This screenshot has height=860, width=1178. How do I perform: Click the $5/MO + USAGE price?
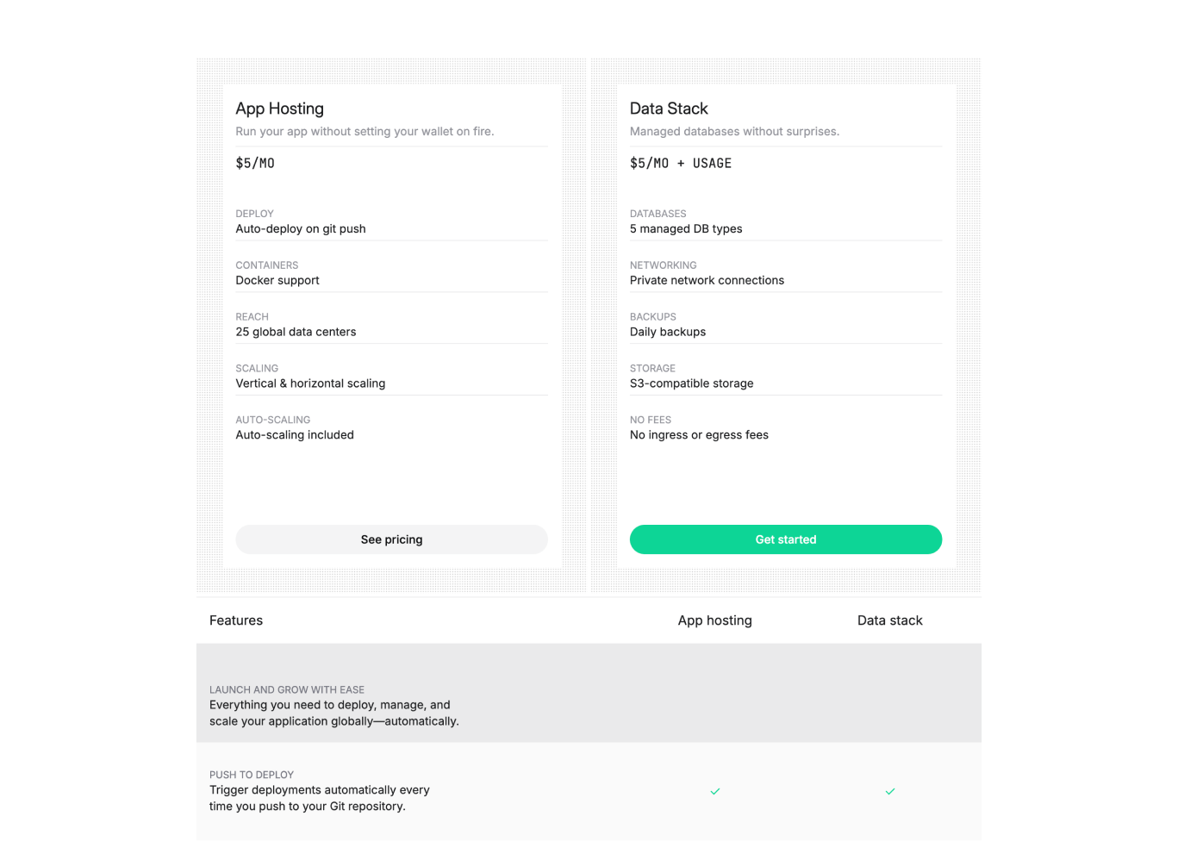681,164
